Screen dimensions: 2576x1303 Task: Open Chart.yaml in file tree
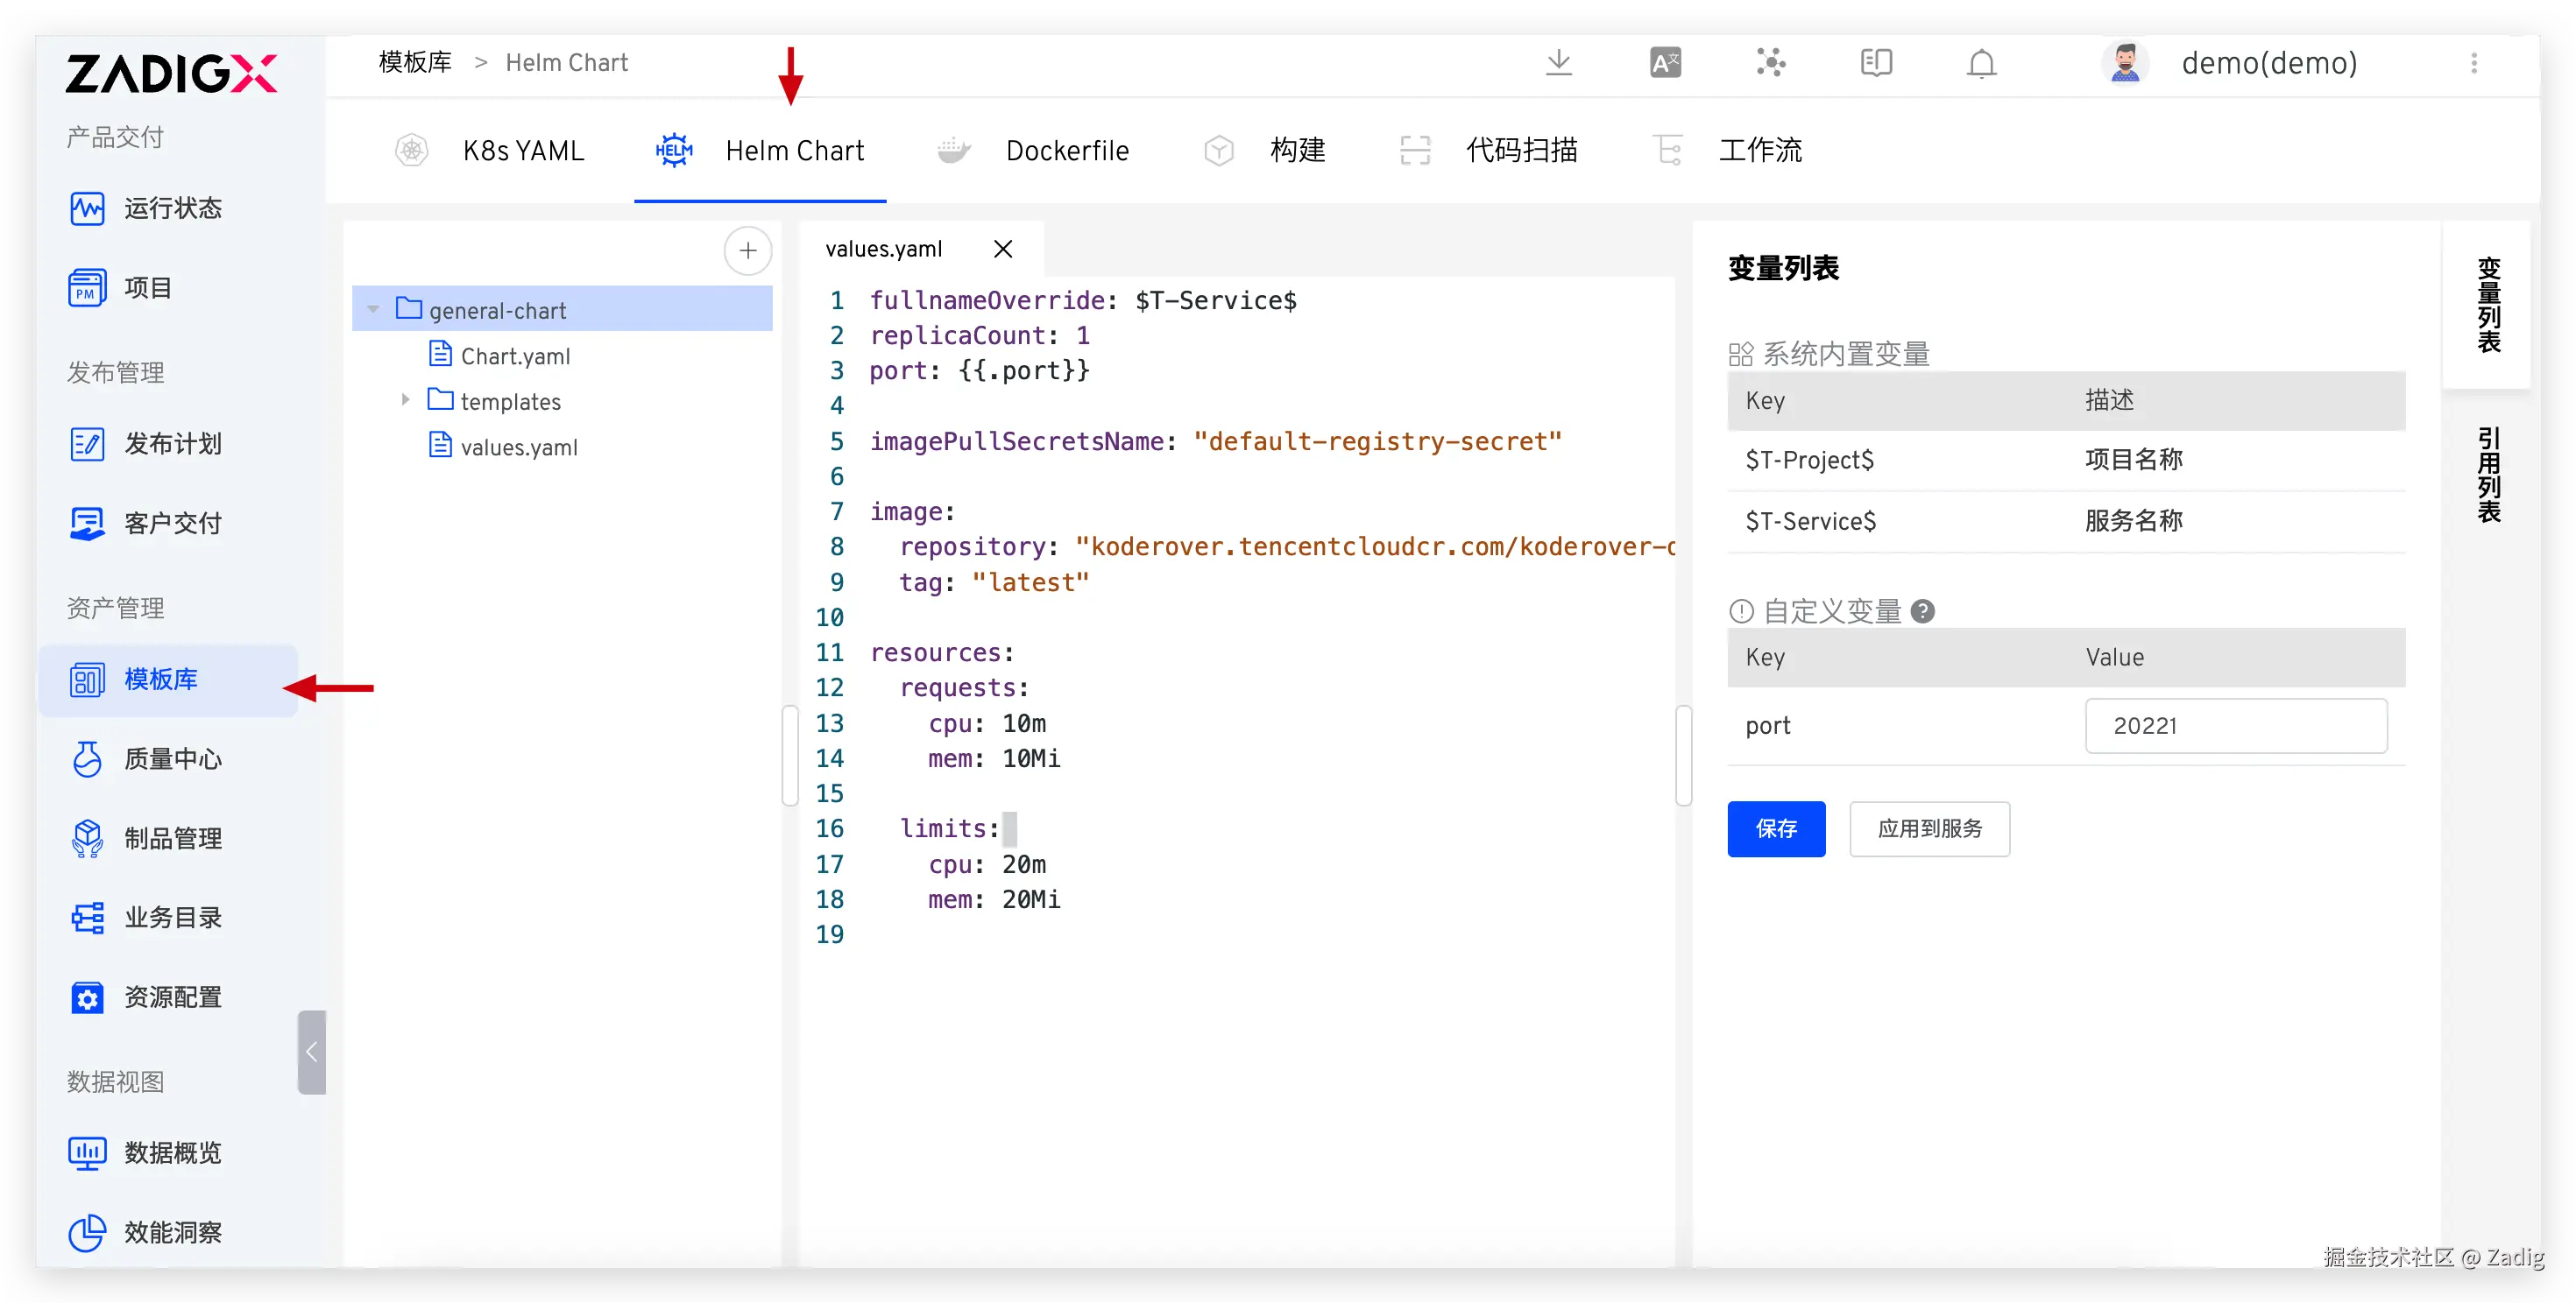pyautogui.click(x=514, y=356)
